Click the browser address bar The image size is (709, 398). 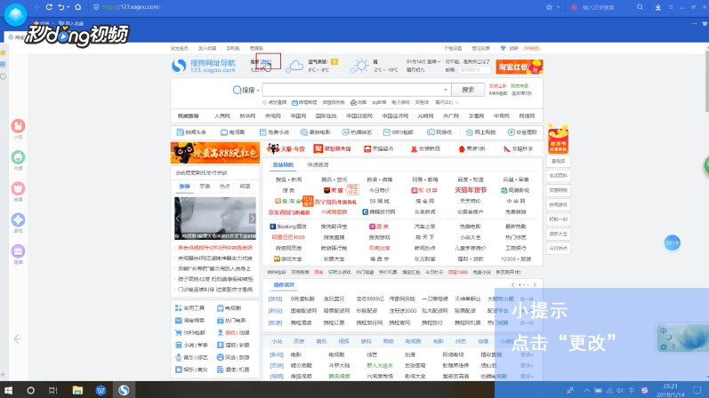pyautogui.click(x=317, y=7)
